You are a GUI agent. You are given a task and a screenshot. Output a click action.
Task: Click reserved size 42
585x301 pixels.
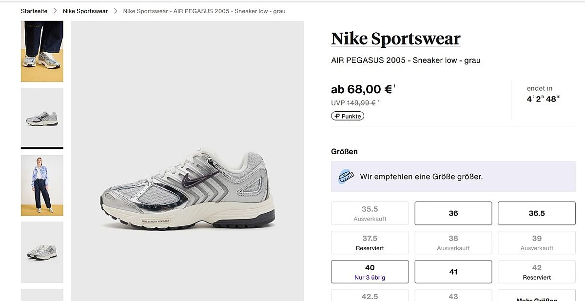click(x=536, y=272)
